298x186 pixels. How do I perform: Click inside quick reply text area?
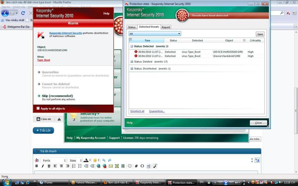tap(146, 172)
